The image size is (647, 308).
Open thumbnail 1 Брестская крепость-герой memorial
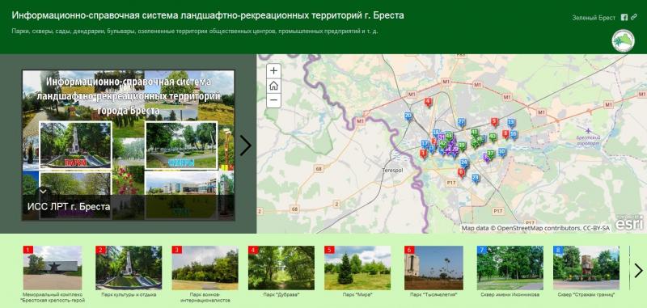[53, 268]
